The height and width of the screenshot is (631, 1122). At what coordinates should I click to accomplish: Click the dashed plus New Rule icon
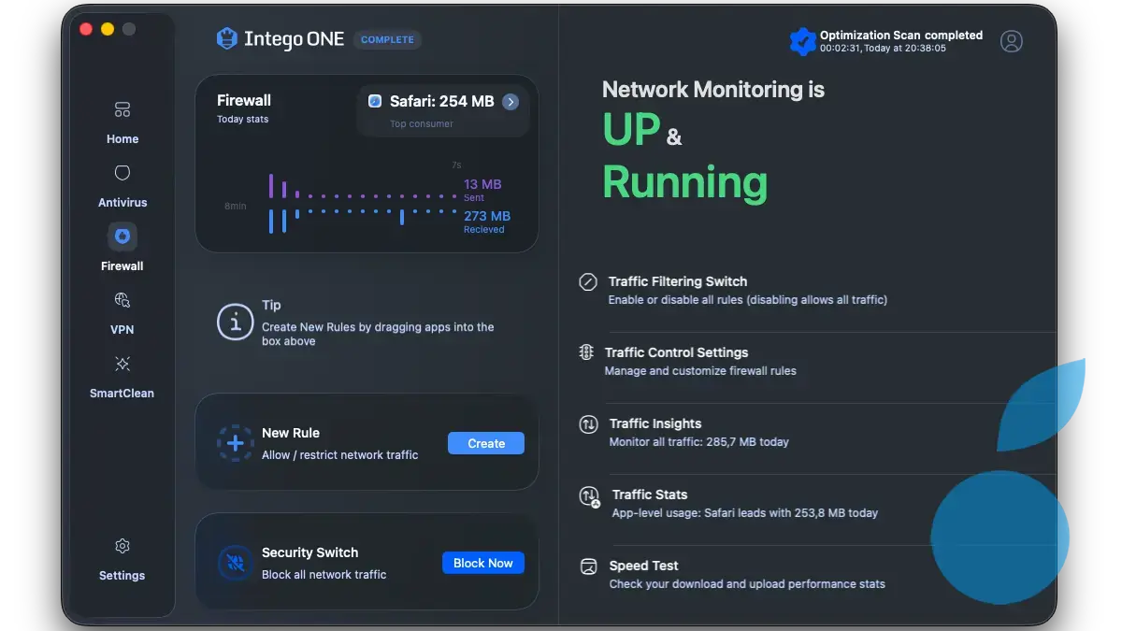point(236,443)
